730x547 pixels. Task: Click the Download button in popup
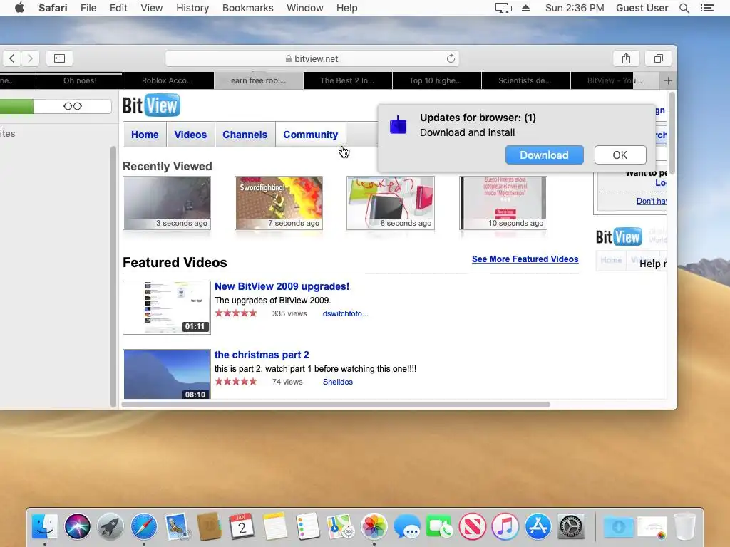(x=544, y=155)
